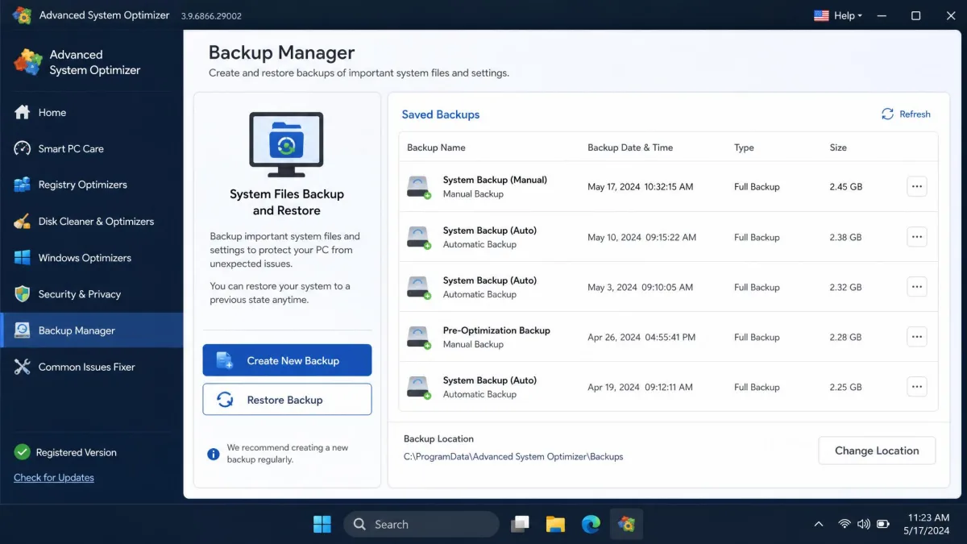
Task: Show hidden tray icons chevron
Action: coord(819,524)
